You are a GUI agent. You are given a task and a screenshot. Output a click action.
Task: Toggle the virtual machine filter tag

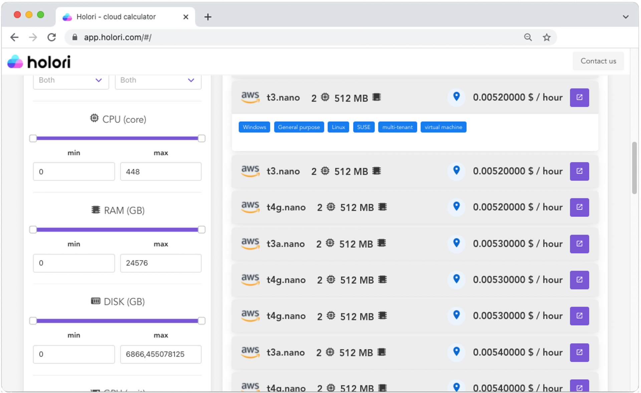[x=443, y=127]
